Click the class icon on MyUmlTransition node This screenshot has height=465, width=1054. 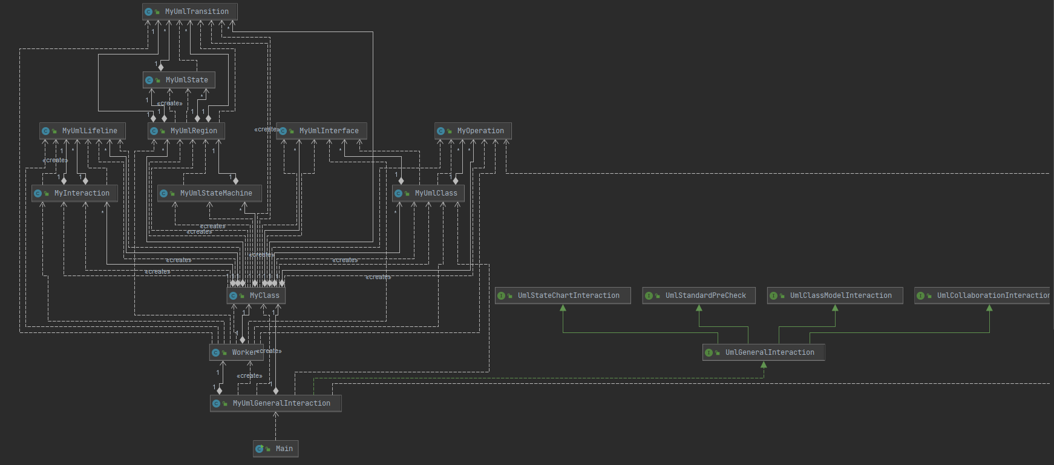148,12
